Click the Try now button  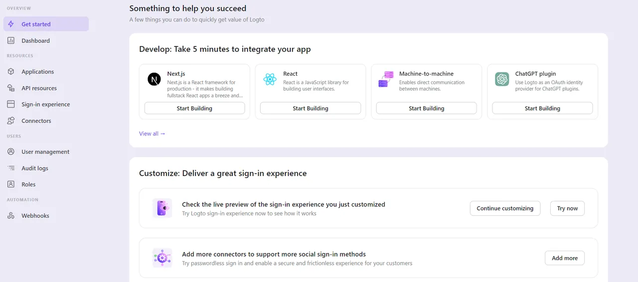point(567,208)
